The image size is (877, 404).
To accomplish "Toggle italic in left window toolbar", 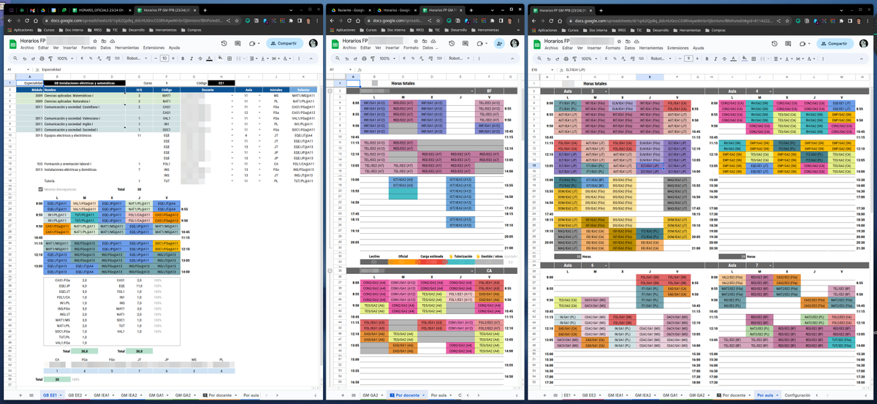I will pyautogui.click(x=191, y=58).
